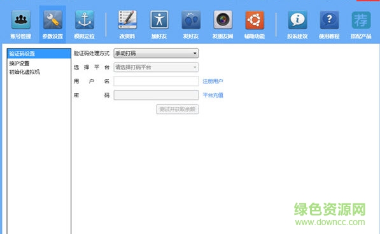Click the 发好友 footprints icon
Viewport: 380px width, 234px height.
tap(191, 20)
